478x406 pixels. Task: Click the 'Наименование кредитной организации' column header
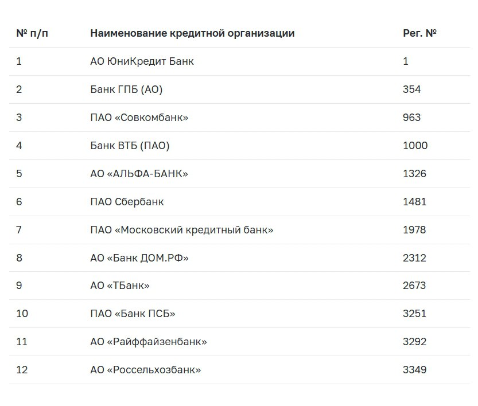(x=192, y=33)
